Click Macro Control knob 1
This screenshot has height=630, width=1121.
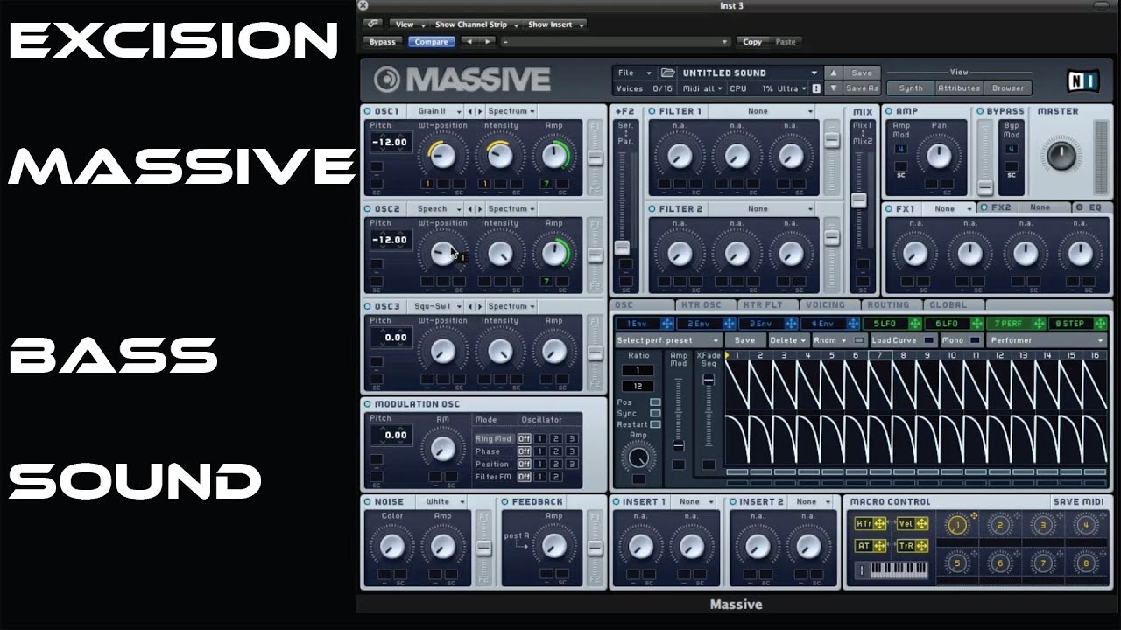957,525
